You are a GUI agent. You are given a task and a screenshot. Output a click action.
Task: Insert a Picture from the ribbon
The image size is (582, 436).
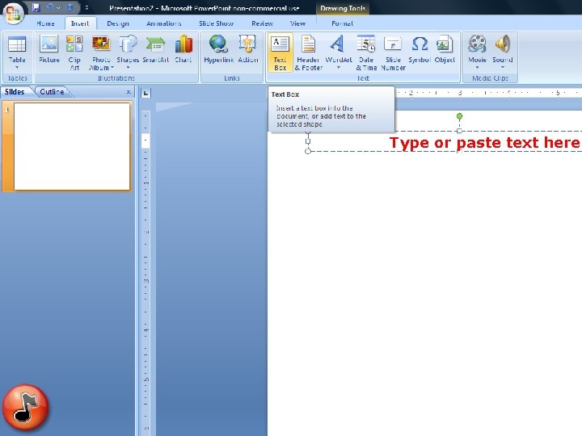49,50
